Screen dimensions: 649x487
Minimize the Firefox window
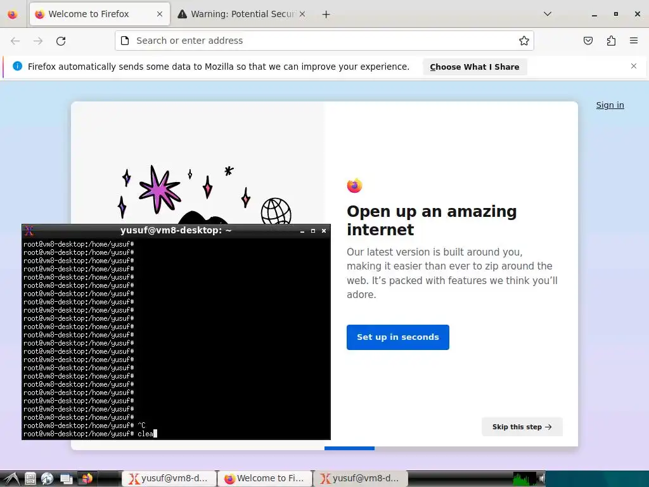point(594,14)
